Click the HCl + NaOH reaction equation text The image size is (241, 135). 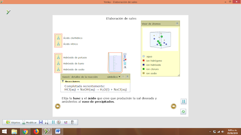(x=96, y=90)
